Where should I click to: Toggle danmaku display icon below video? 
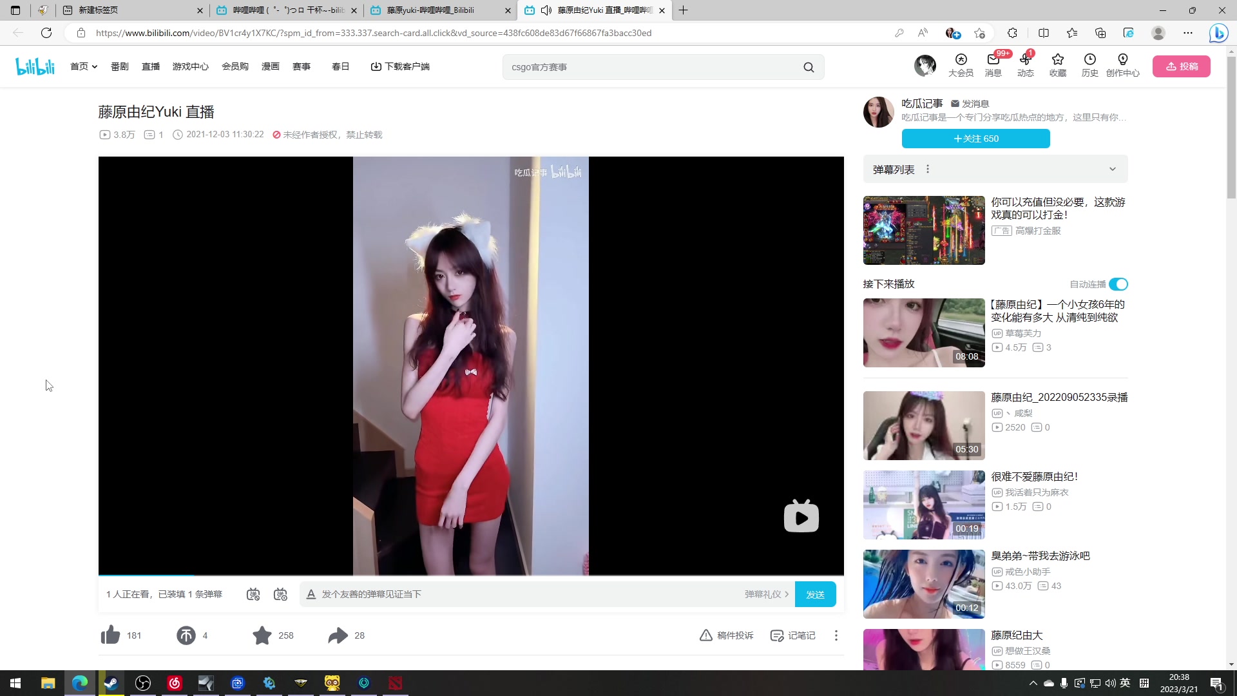[253, 594]
